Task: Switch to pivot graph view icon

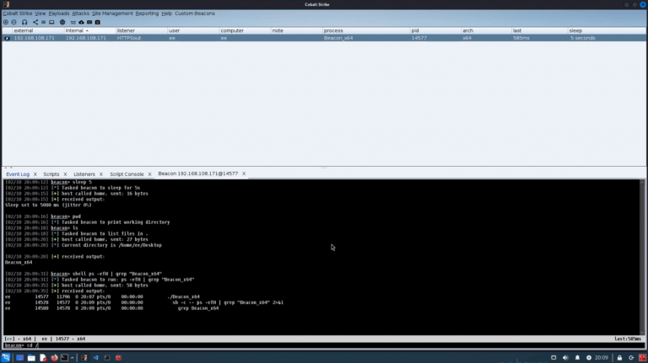Action: (35, 22)
